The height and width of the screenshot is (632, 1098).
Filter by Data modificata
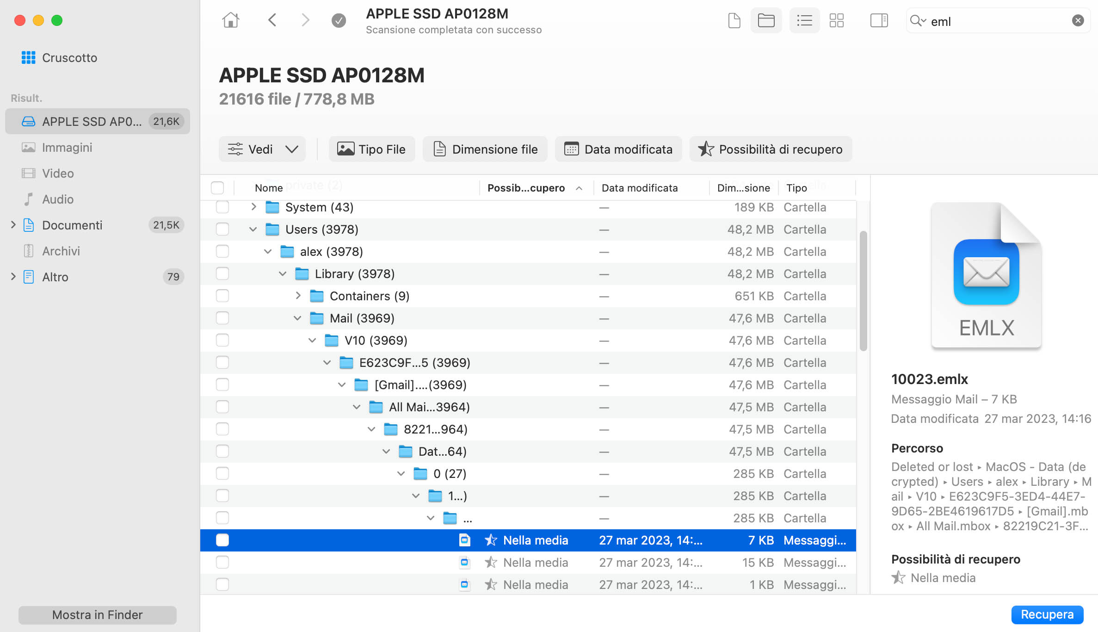pos(618,149)
